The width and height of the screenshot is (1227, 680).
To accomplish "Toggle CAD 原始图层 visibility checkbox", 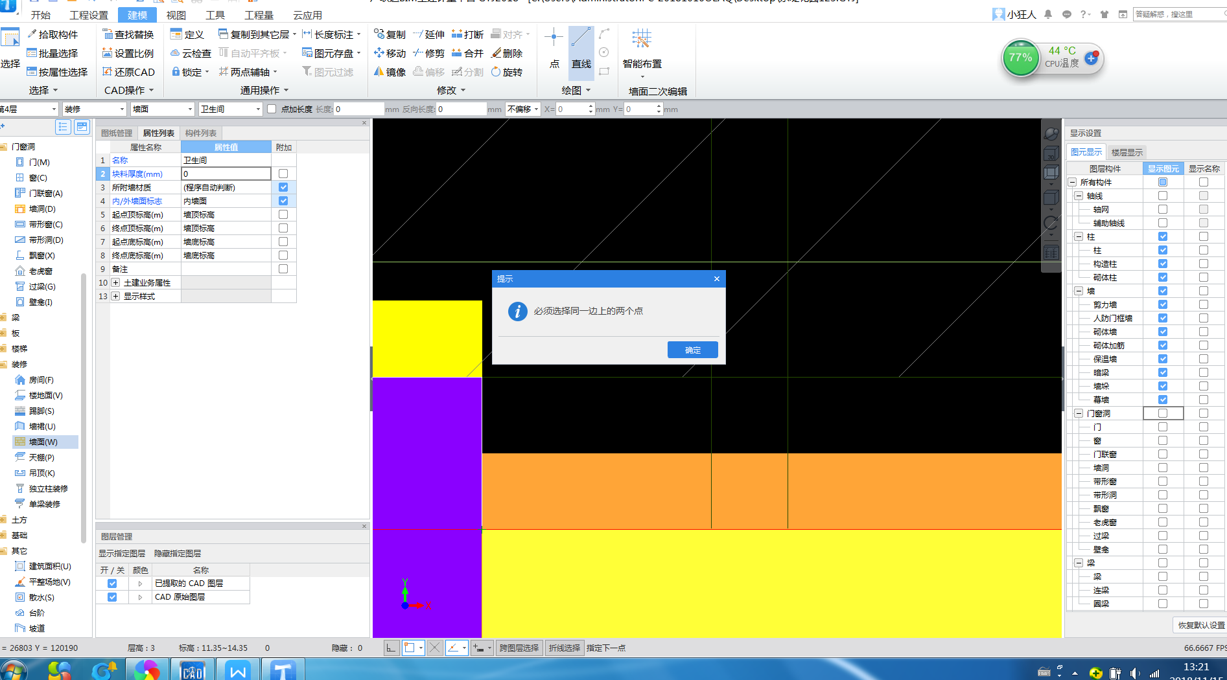I will tap(112, 597).
